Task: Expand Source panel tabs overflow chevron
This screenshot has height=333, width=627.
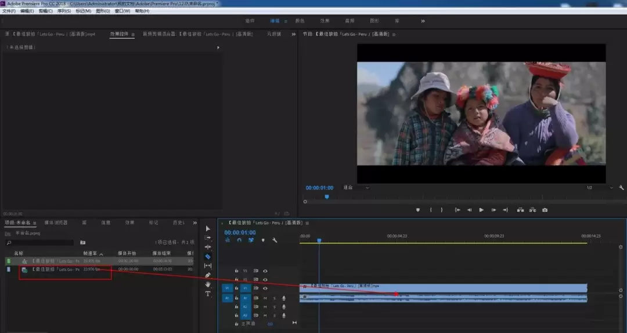Action: 294,34
